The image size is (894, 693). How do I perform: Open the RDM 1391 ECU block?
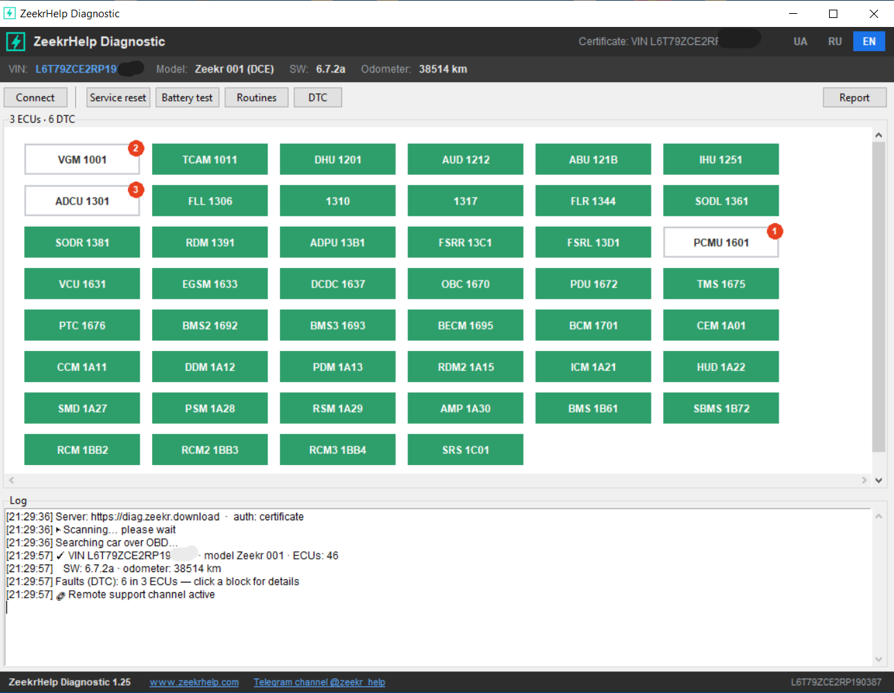210,243
